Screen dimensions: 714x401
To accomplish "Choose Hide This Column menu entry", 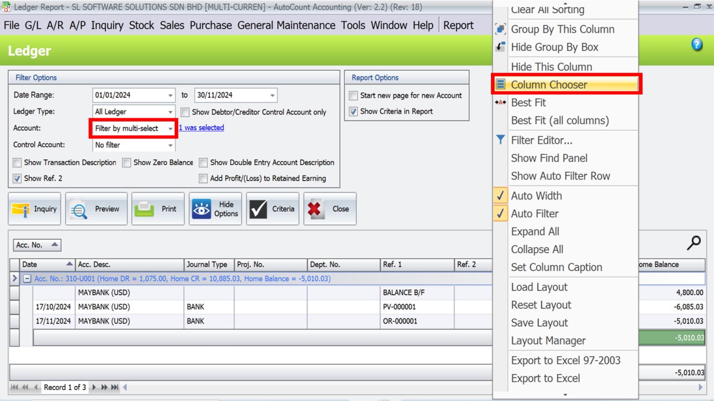I will (566, 67).
